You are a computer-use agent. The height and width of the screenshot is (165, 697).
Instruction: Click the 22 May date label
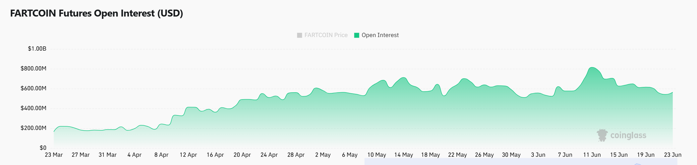pos(457,155)
